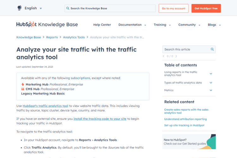The height and width of the screenshot is (158, 237).
Task: Open Set up site tracking in HubSpot
Action: tap(184, 125)
